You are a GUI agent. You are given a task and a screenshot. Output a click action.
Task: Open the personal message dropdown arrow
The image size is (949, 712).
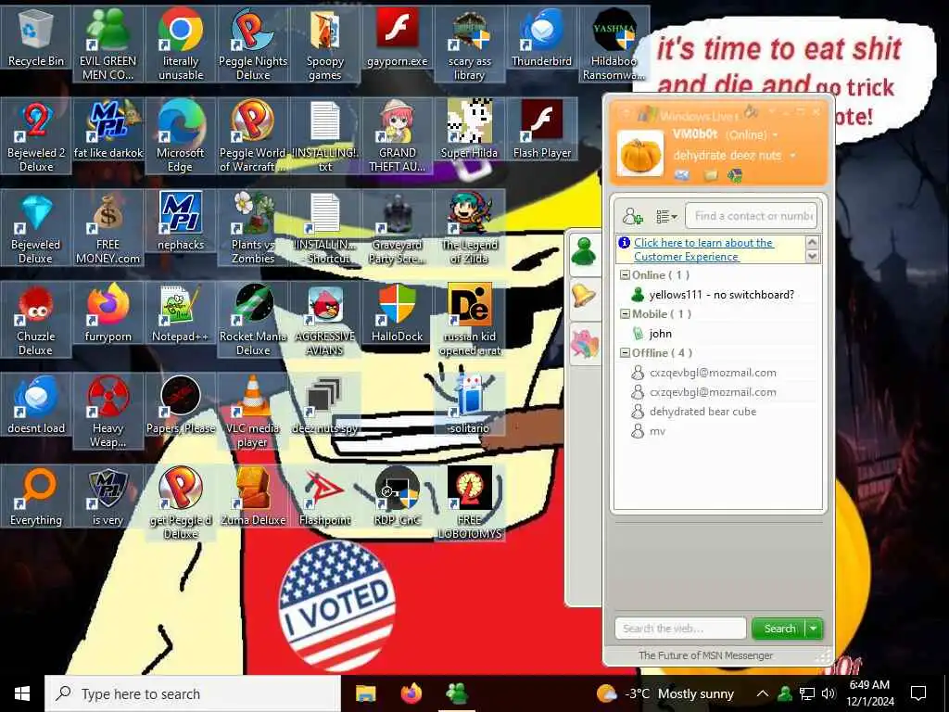click(x=793, y=156)
